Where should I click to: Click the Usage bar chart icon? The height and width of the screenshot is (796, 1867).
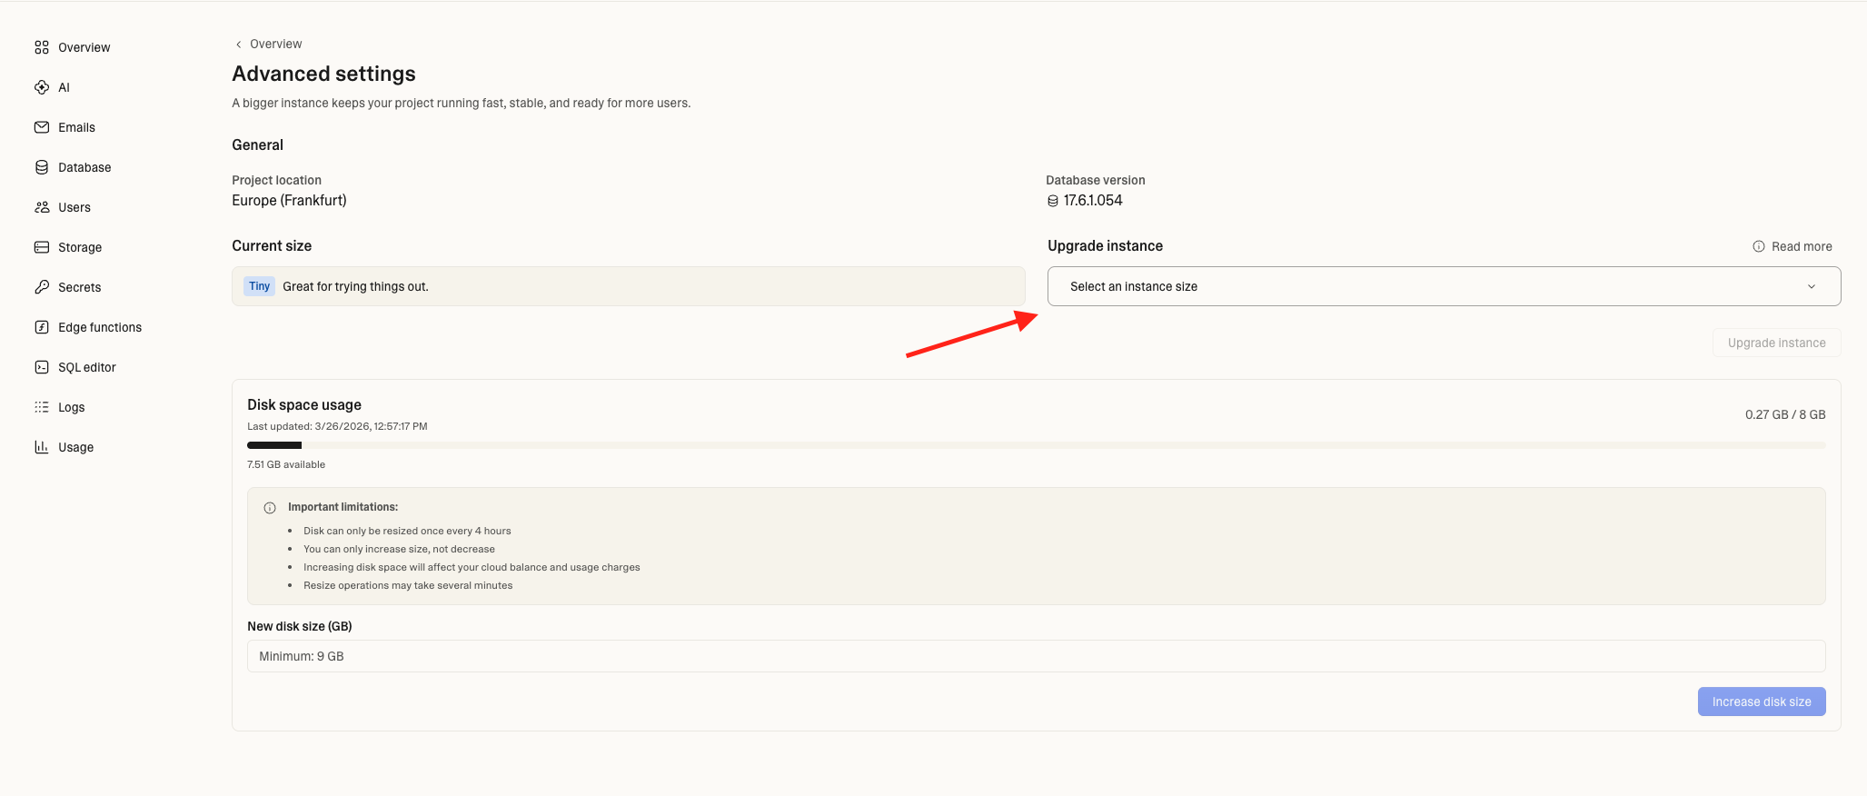(42, 447)
